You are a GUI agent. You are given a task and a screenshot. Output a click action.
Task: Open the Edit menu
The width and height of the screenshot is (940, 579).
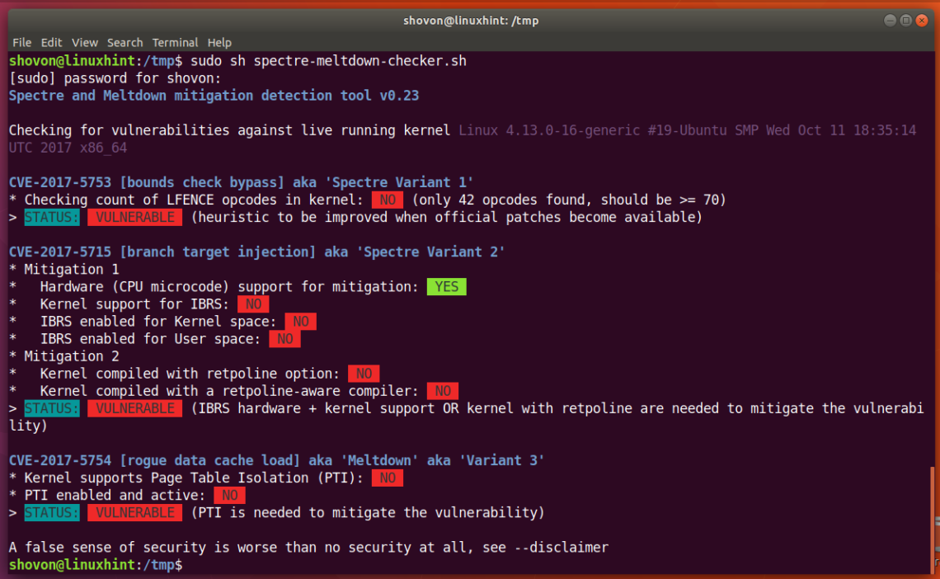51,43
